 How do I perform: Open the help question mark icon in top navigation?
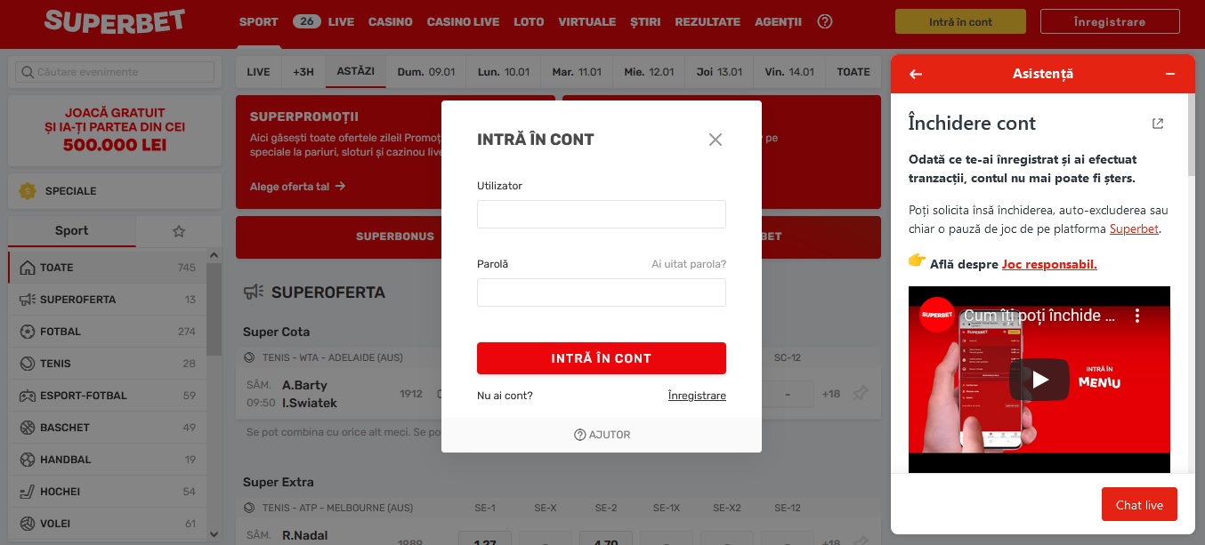825,21
